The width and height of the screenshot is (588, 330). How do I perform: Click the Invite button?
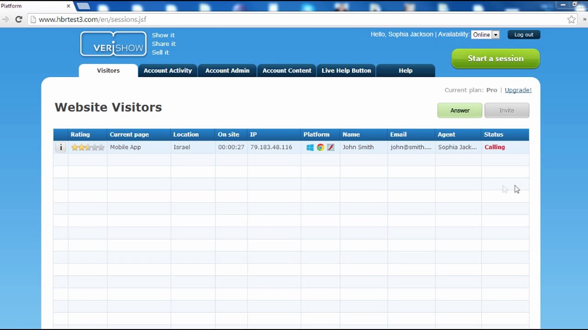(x=507, y=110)
